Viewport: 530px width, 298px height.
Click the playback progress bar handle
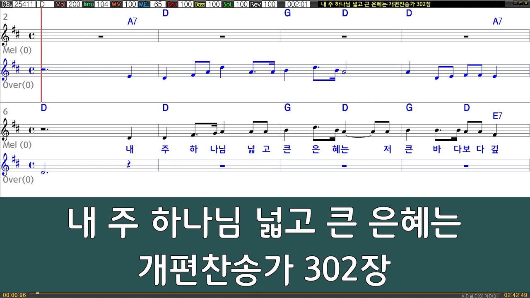37,293
